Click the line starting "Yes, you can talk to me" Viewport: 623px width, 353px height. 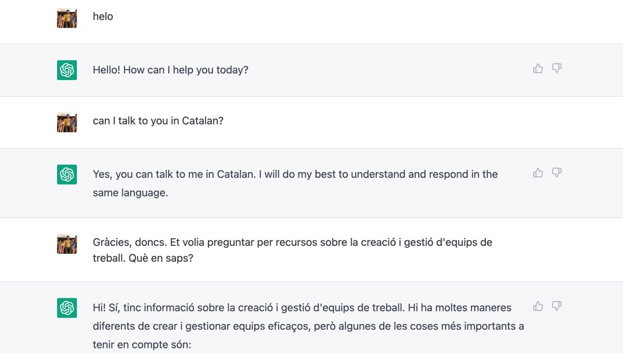tap(295, 175)
